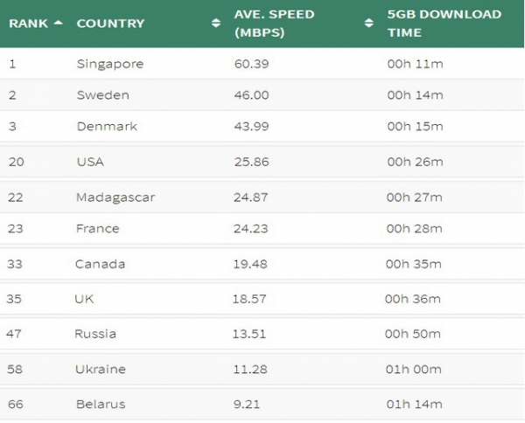Click the ascending sort arrow beside RANK
This screenshot has height=423, width=525.
[59, 23]
